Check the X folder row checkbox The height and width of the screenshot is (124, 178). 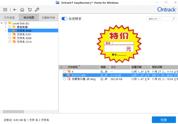(x=65, y=72)
